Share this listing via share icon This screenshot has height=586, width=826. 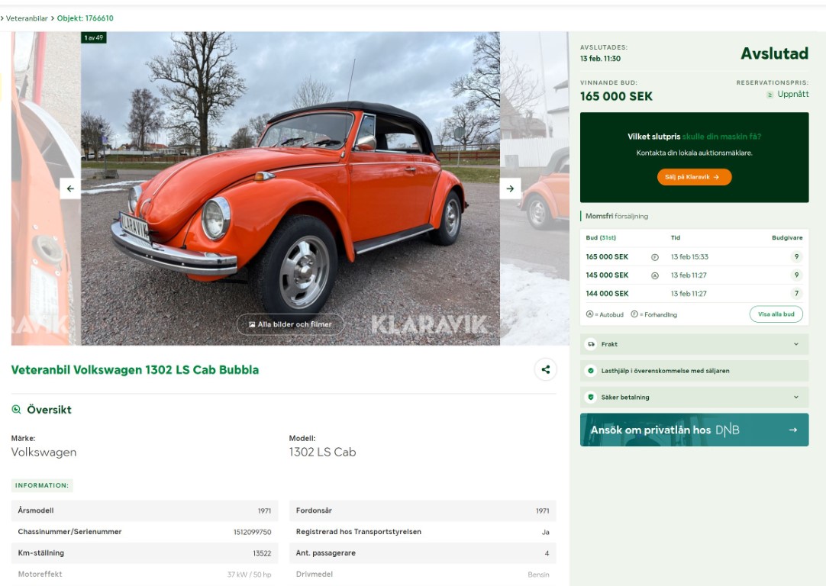pyautogui.click(x=546, y=369)
